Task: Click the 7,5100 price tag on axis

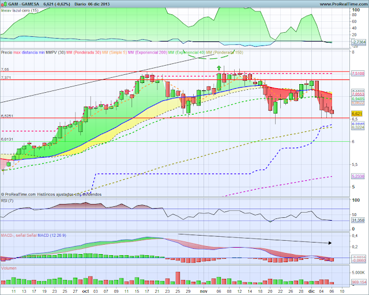Action: click(358, 73)
